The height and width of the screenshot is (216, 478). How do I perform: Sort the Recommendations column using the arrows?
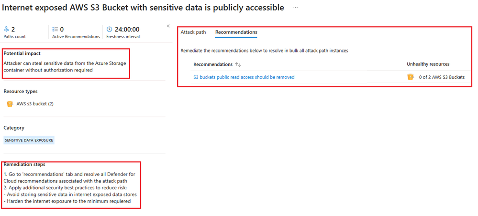coord(238,64)
